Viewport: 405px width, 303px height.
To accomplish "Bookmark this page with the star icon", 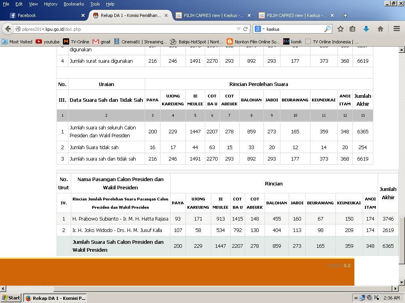I will 340,29.
